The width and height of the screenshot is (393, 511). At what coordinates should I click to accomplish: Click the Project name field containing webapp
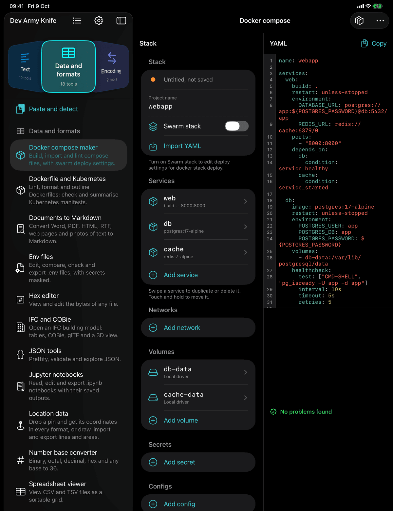pos(198,103)
